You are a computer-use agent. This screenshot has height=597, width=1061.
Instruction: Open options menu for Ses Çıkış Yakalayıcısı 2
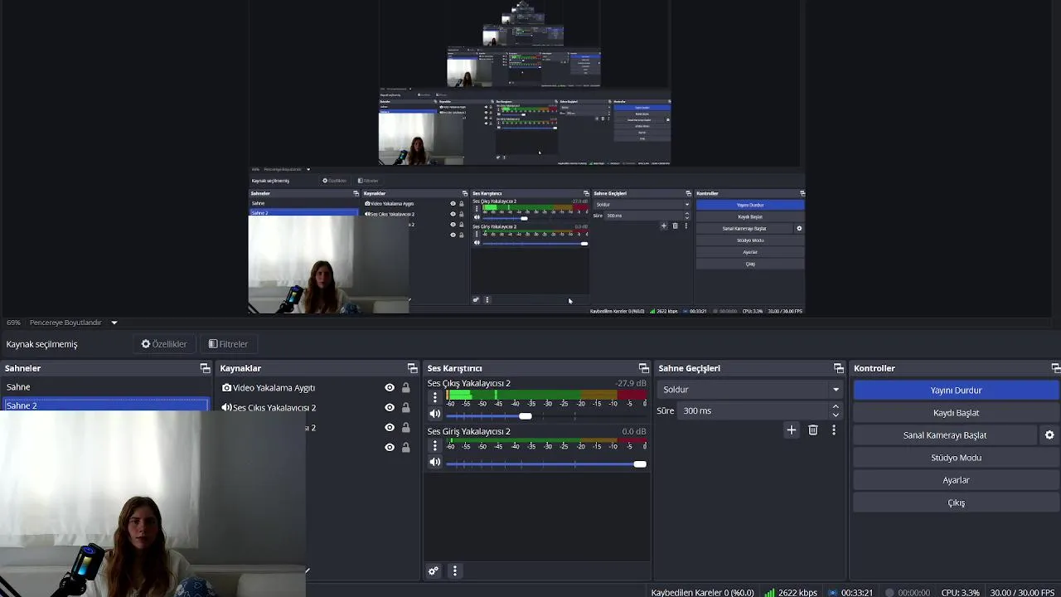(435, 398)
